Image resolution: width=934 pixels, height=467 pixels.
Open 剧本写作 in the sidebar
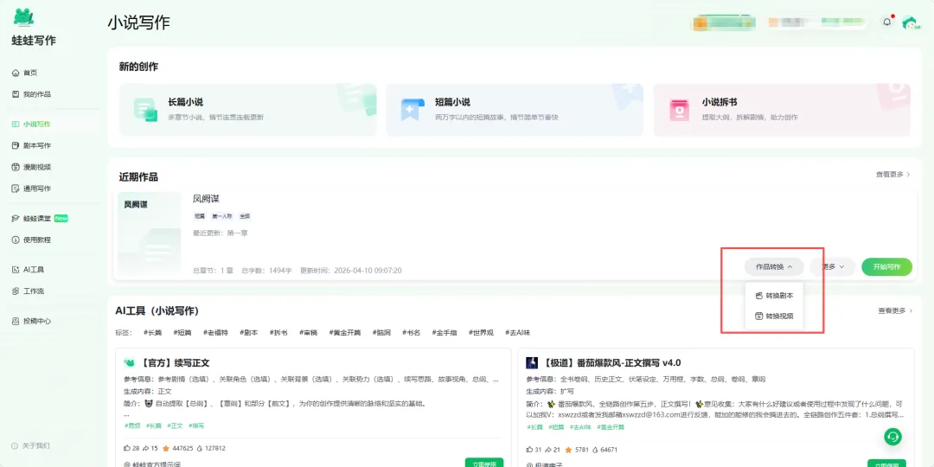tap(31, 145)
